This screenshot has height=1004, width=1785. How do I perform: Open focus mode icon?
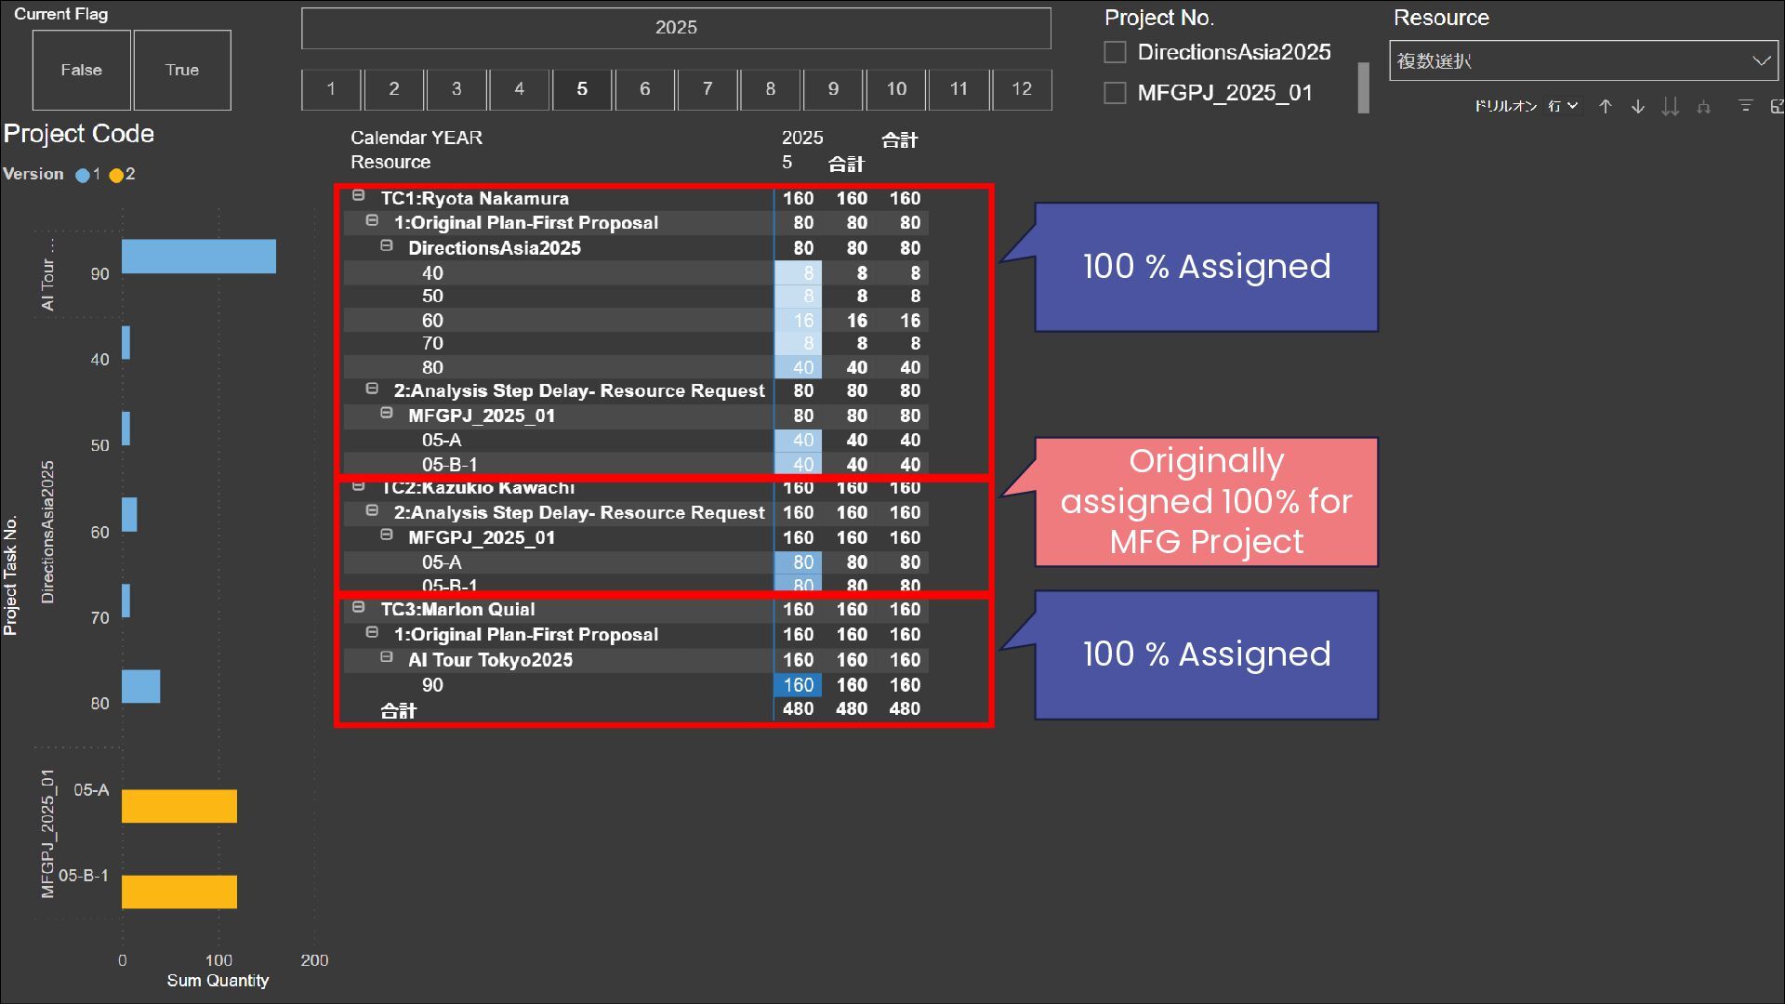click(1776, 107)
